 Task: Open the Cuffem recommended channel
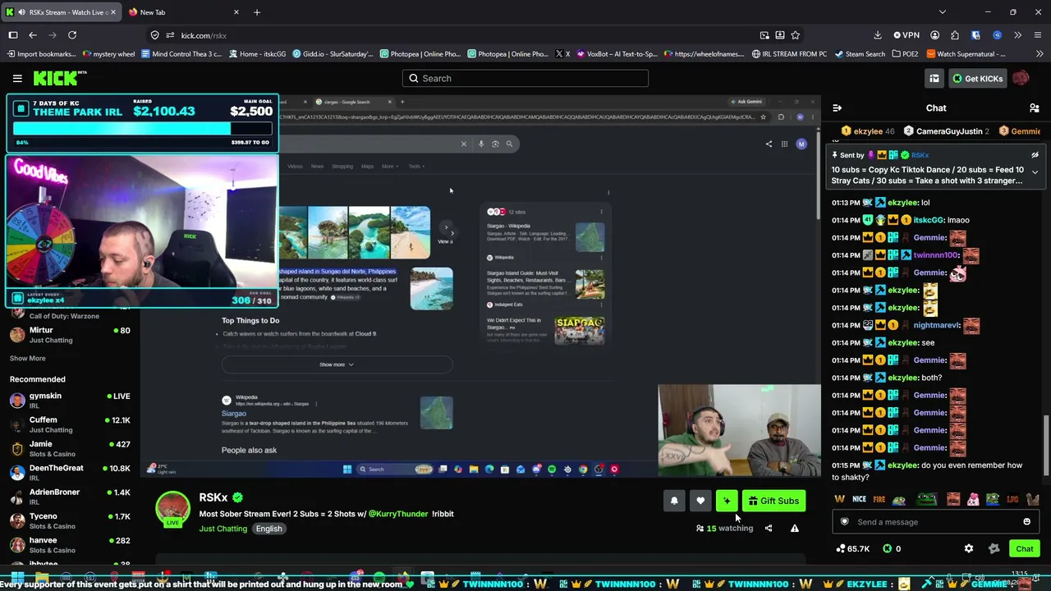coord(70,424)
